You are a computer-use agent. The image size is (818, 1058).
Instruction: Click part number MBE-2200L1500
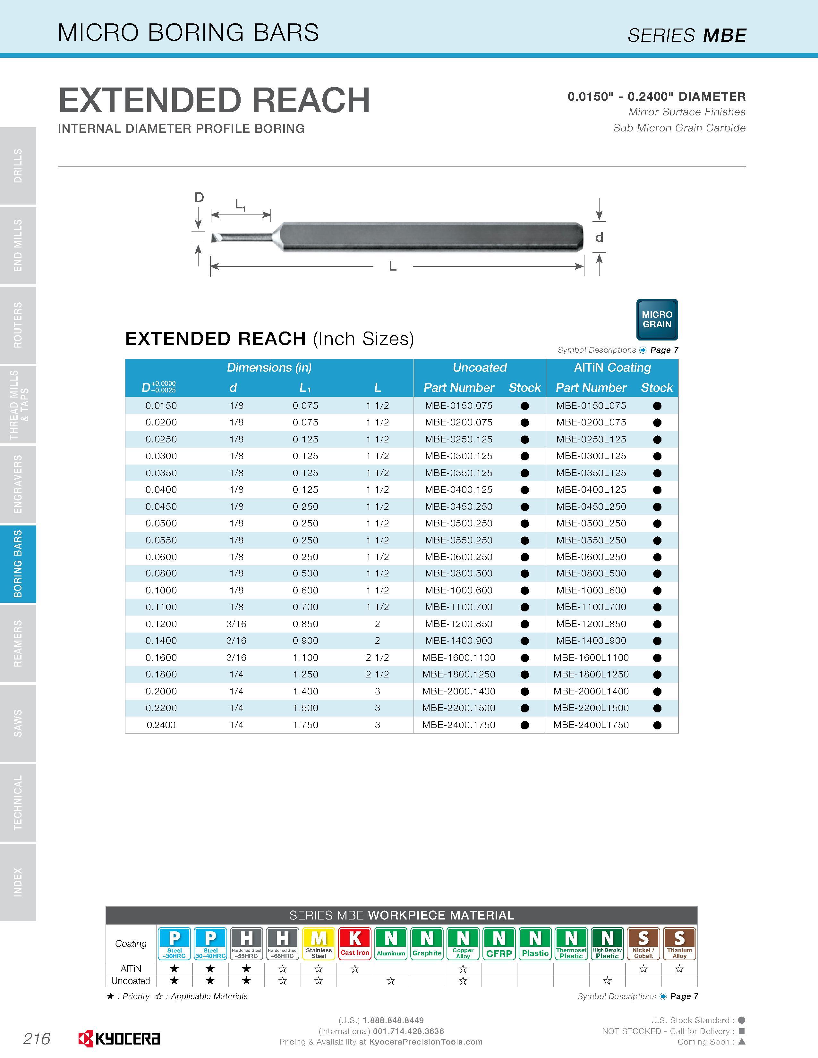pyautogui.click(x=591, y=708)
